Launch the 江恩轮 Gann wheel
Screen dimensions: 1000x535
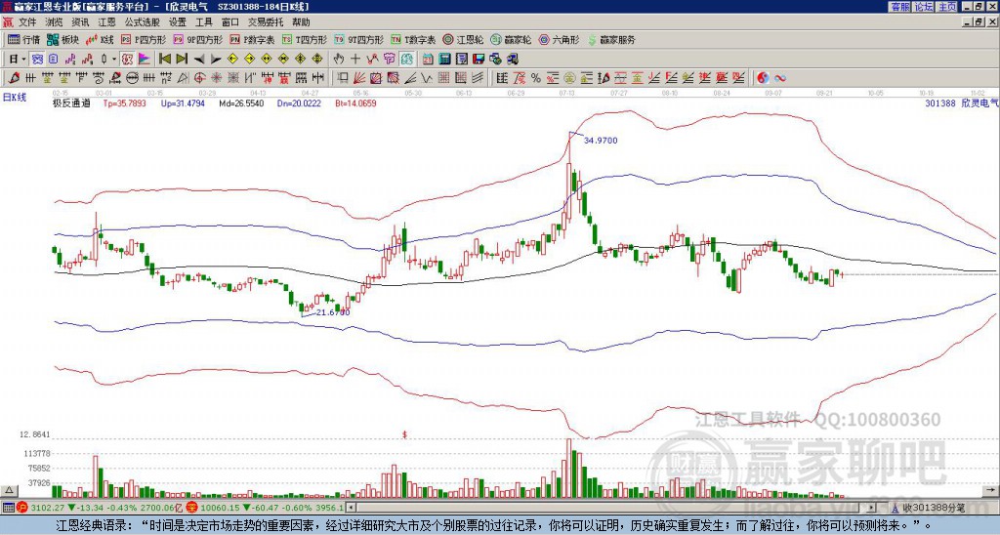pyautogui.click(x=463, y=39)
